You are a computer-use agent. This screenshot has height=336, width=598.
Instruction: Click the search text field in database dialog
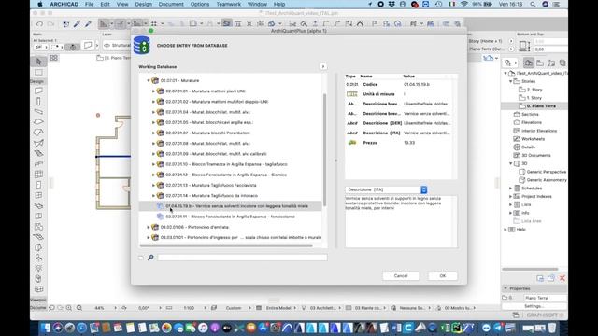[x=242, y=258]
